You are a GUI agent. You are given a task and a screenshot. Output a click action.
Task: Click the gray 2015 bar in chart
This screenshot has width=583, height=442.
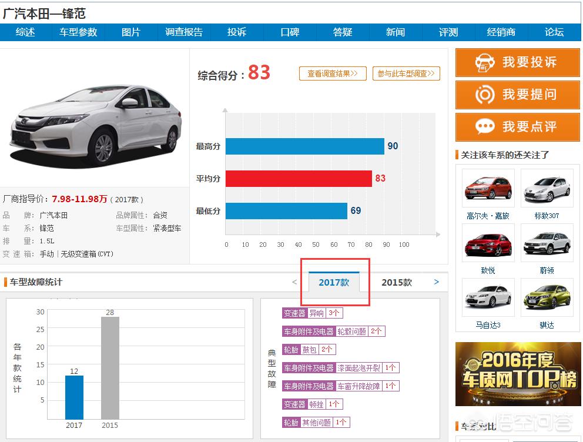pyautogui.click(x=110, y=368)
